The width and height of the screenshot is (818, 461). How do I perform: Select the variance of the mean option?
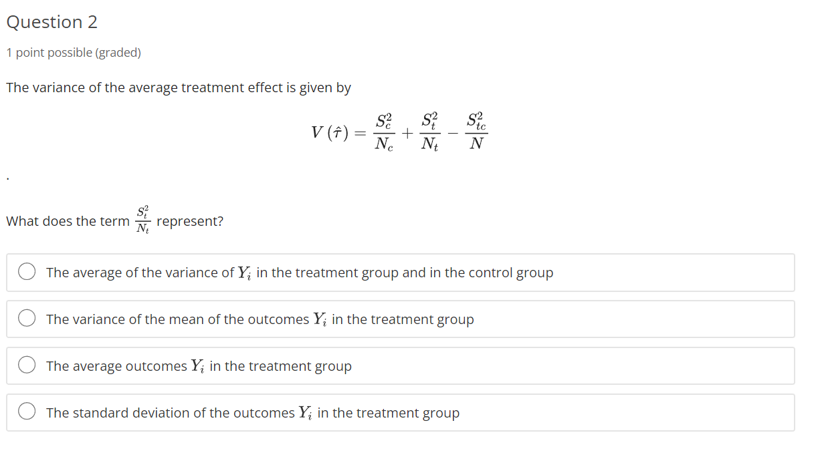[x=26, y=318]
